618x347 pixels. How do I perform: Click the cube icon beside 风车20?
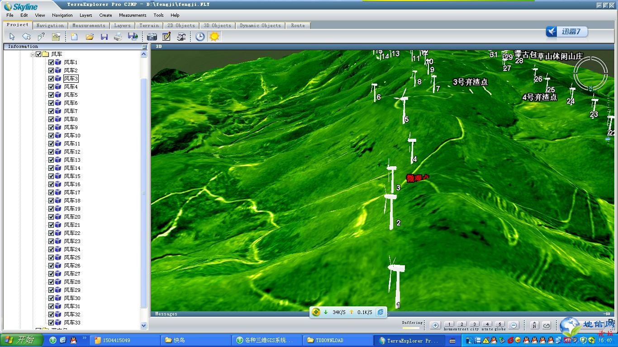click(x=58, y=217)
